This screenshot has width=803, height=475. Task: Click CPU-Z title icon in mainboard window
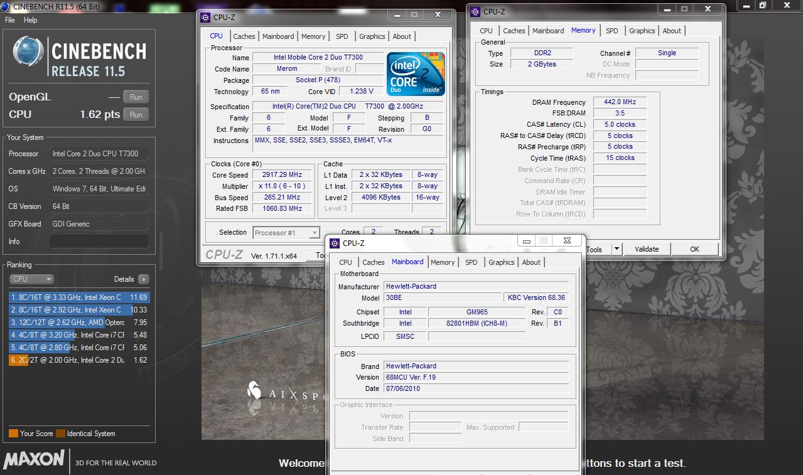[334, 243]
